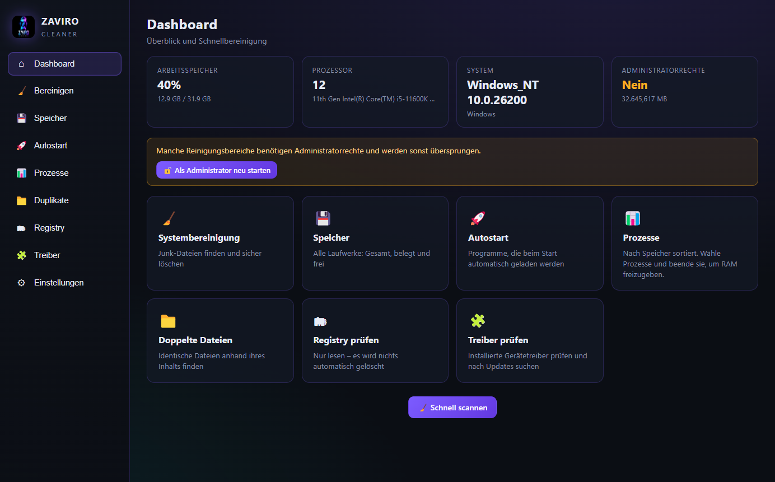Start a quick scan with Schnell scannen
775x482 pixels.
click(x=452, y=408)
